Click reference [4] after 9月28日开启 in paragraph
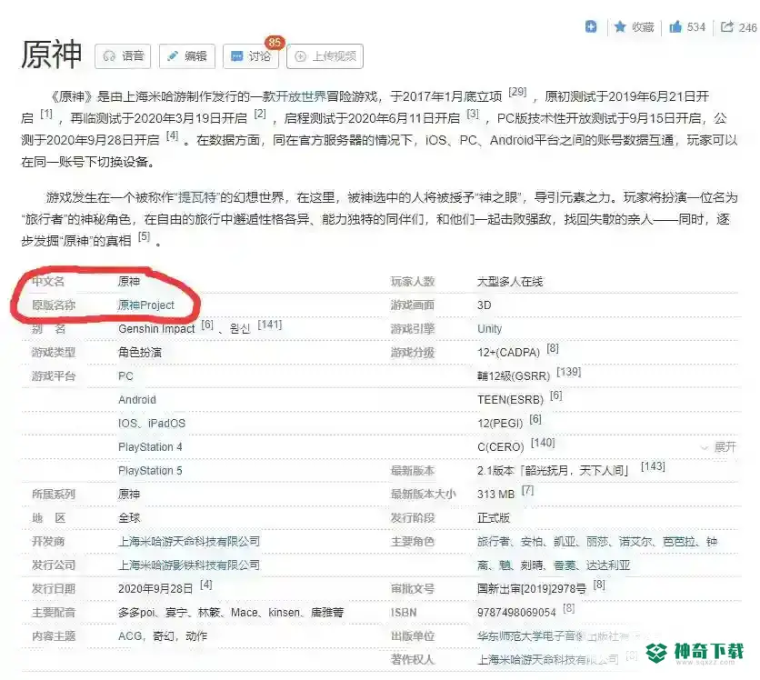 coord(172,135)
